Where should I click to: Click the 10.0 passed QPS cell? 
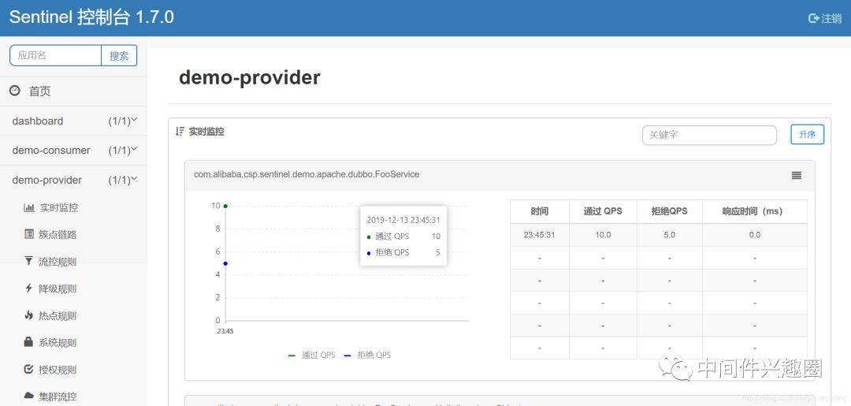(x=603, y=235)
